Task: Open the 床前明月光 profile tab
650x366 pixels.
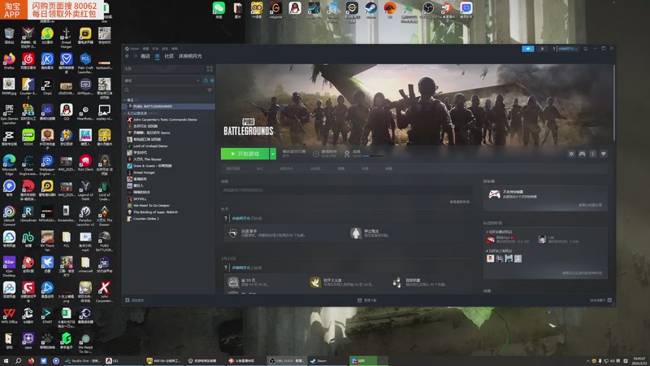Action: pos(190,56)
